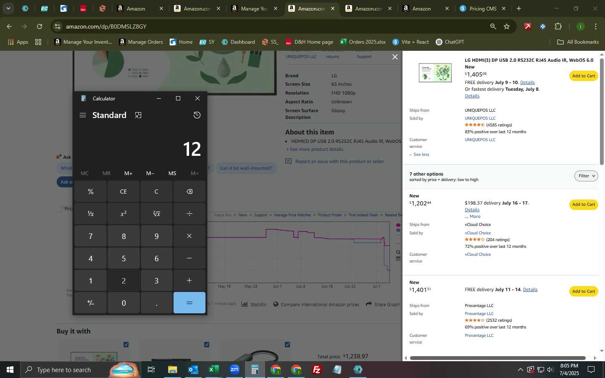This screenshot has width=605, height=378.
Task: Click the offers panel vertical scrollbar
Action: click(602, 111)
